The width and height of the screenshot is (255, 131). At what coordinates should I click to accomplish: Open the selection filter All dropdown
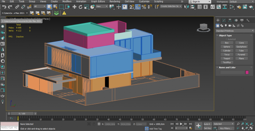pyautogui.click(x=40, y=6)
